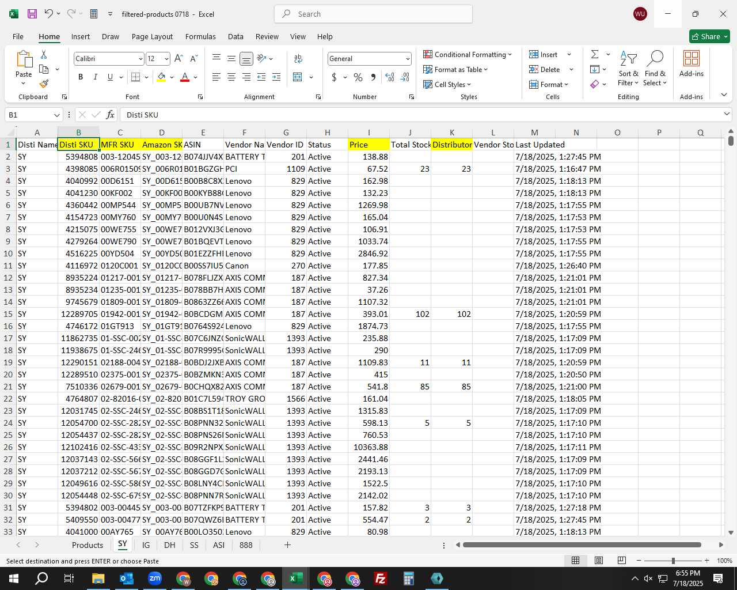Toggle Middle Align vertical alignment
This screenshot has width=737, height=590.
[x=231, y=58]
